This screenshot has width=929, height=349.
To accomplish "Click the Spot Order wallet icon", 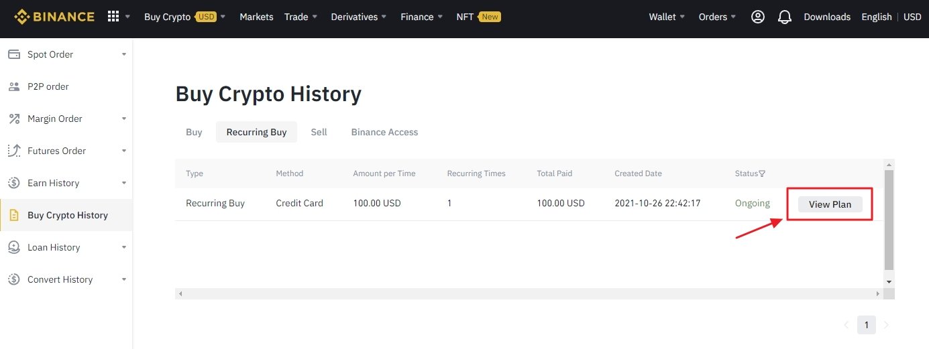I will [14, 54].
